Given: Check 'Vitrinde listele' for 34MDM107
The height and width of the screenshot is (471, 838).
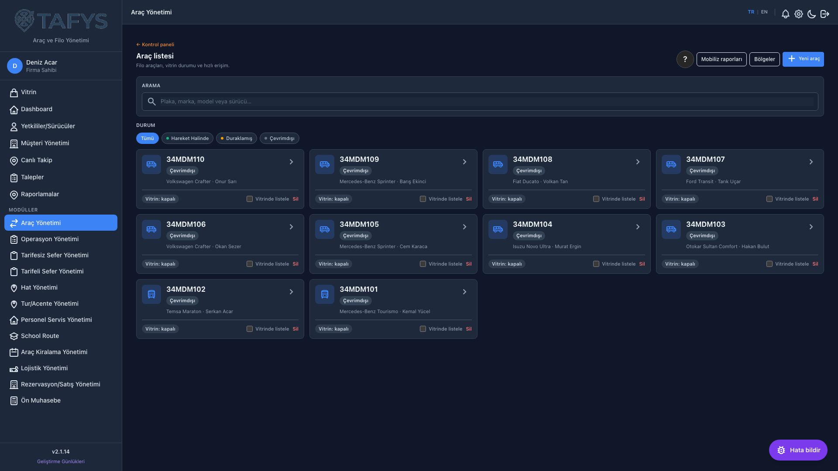Looking at the screenshot, I should (x=769, y=199).
